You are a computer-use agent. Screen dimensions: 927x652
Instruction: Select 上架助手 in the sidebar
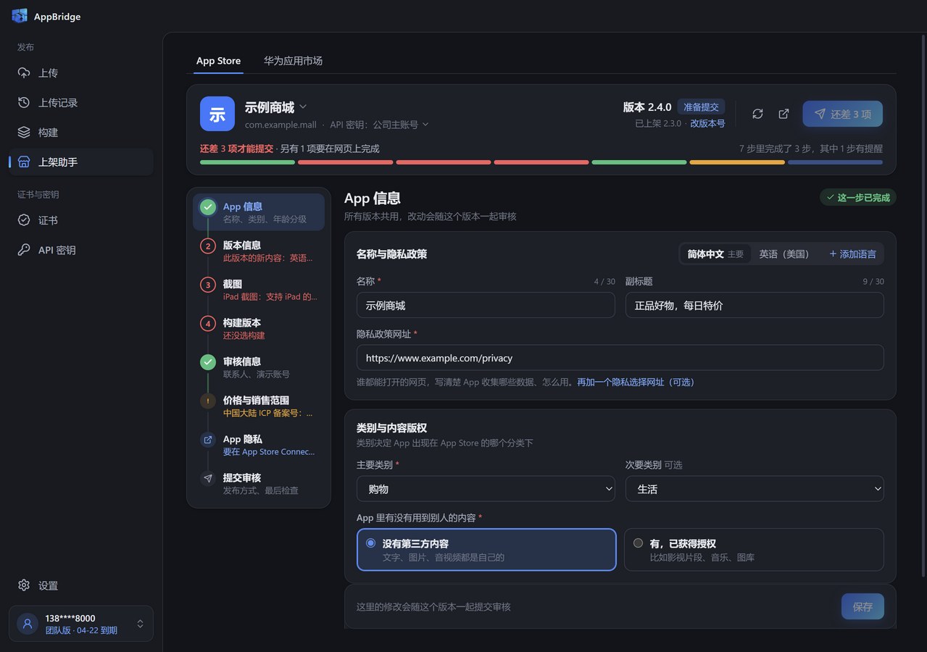coord(81,162)
